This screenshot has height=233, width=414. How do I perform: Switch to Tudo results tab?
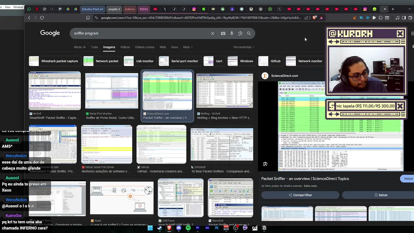pos(94,47)
